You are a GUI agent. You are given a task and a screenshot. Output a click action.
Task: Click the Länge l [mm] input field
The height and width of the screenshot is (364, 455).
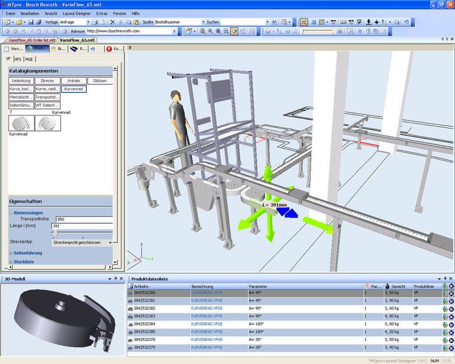coord(82,226)
